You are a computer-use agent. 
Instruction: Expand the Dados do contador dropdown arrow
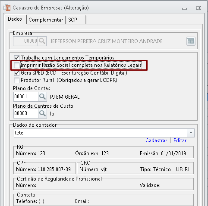tap(191, 133)
